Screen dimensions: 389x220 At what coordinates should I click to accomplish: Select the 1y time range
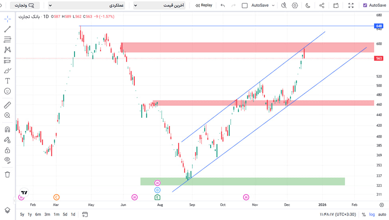(x=30, y=214)
